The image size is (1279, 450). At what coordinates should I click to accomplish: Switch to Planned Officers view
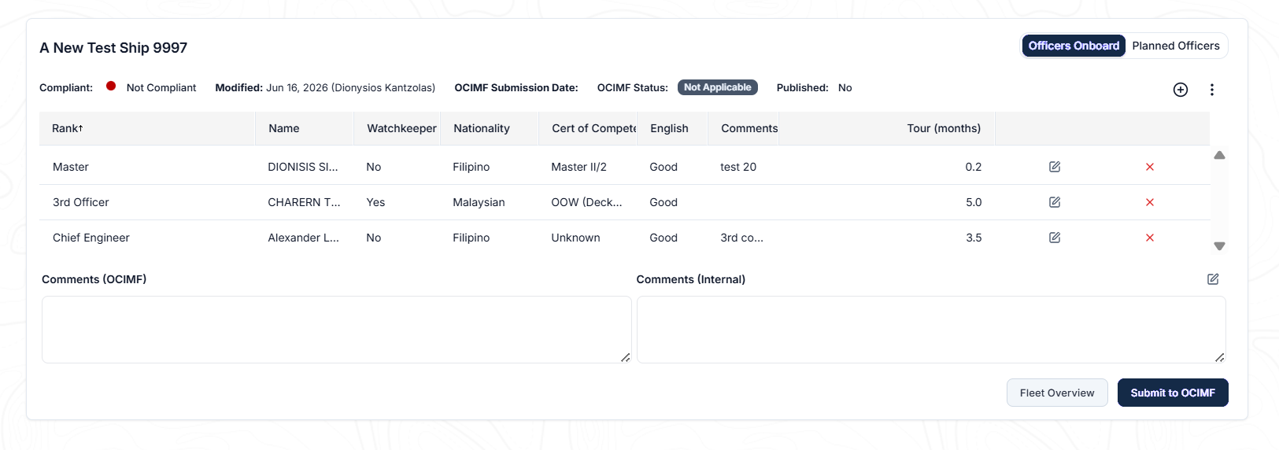coord(1175,46)
